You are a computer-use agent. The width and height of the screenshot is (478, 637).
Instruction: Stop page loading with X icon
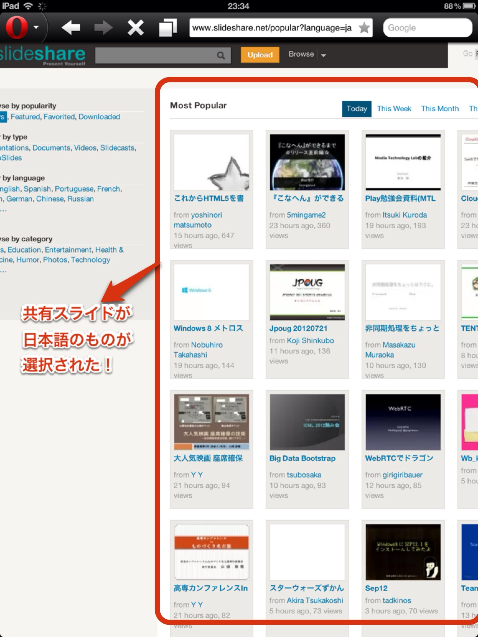pos(136,28)
